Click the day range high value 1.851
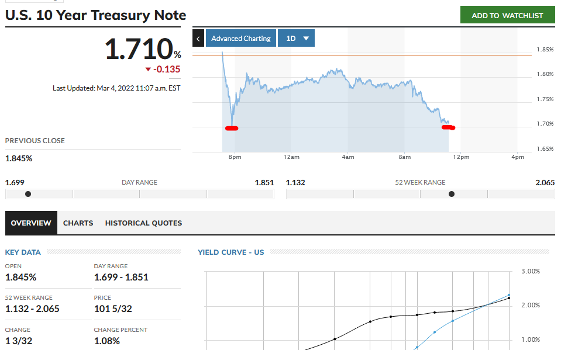 click(x=264, y=183)
